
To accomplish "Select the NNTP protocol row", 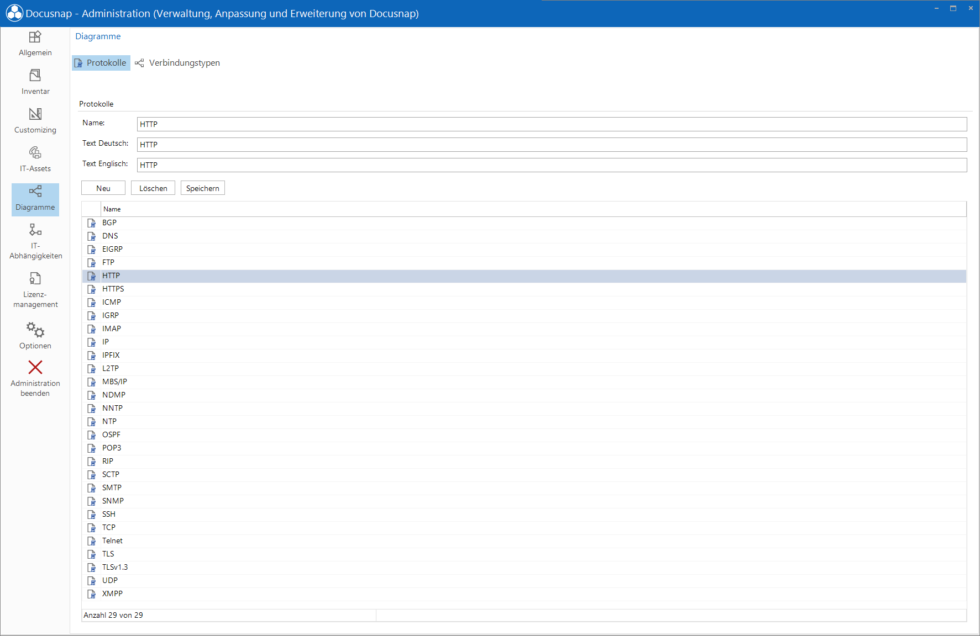I will [x=524, y=409].
